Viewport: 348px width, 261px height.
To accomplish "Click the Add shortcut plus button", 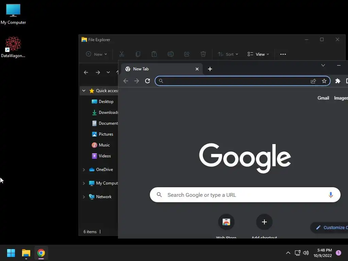I will pyautogui.click(x=264, y=222).
